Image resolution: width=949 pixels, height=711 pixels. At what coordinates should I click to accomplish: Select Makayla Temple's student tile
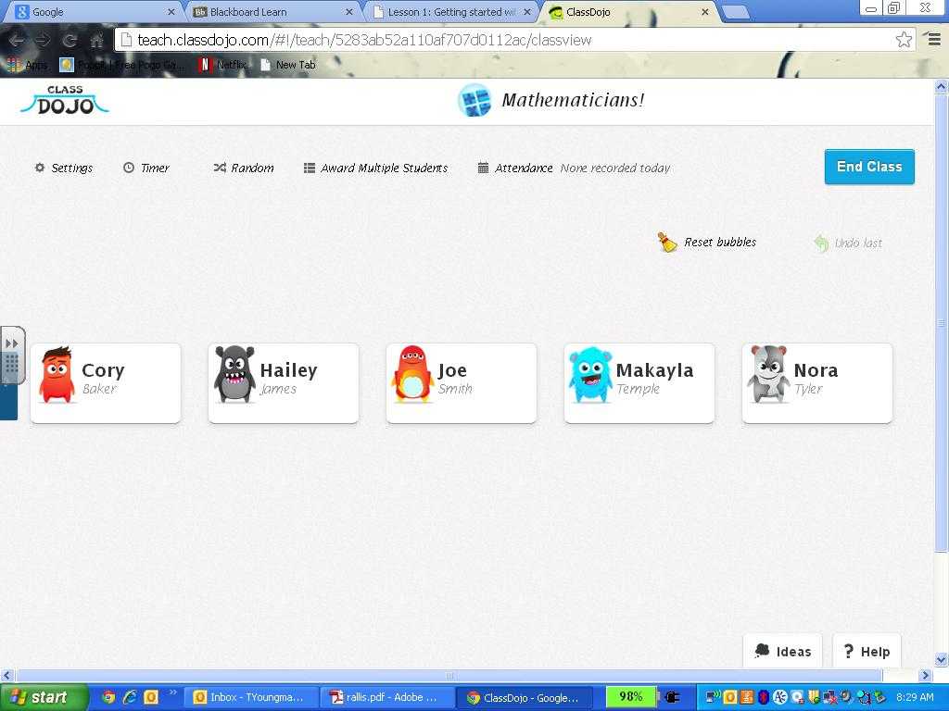pyautogui.click(x=639, y=383)
